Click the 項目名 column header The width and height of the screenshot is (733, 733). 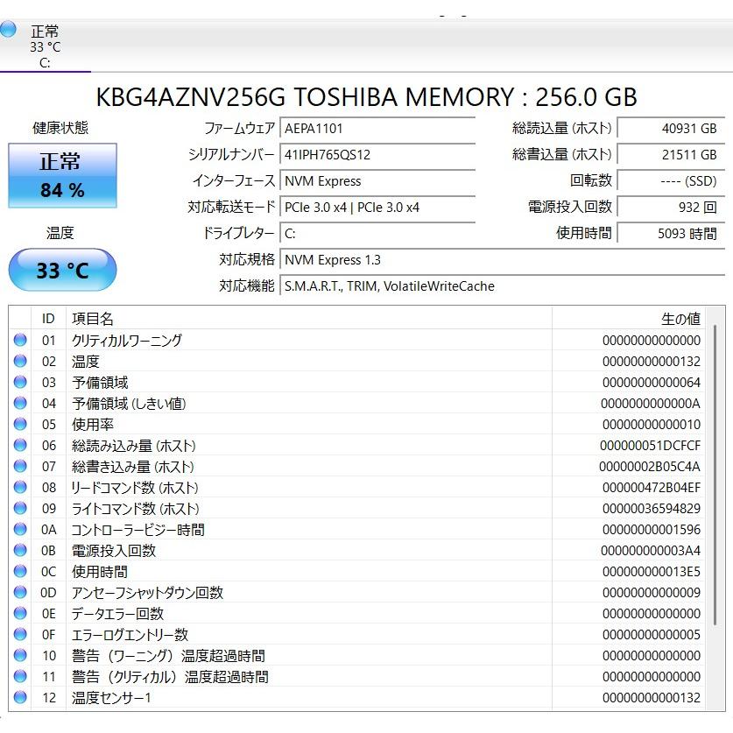tap(309, 319)
